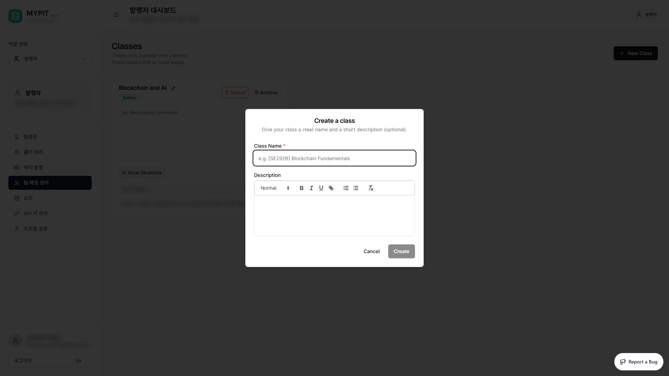Open 템플릿 in the sidebar
Screen dimensions: 669x376
(x=30, y=137)
